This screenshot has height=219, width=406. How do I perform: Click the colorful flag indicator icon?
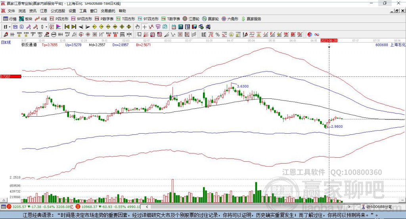tap(59, 27)
